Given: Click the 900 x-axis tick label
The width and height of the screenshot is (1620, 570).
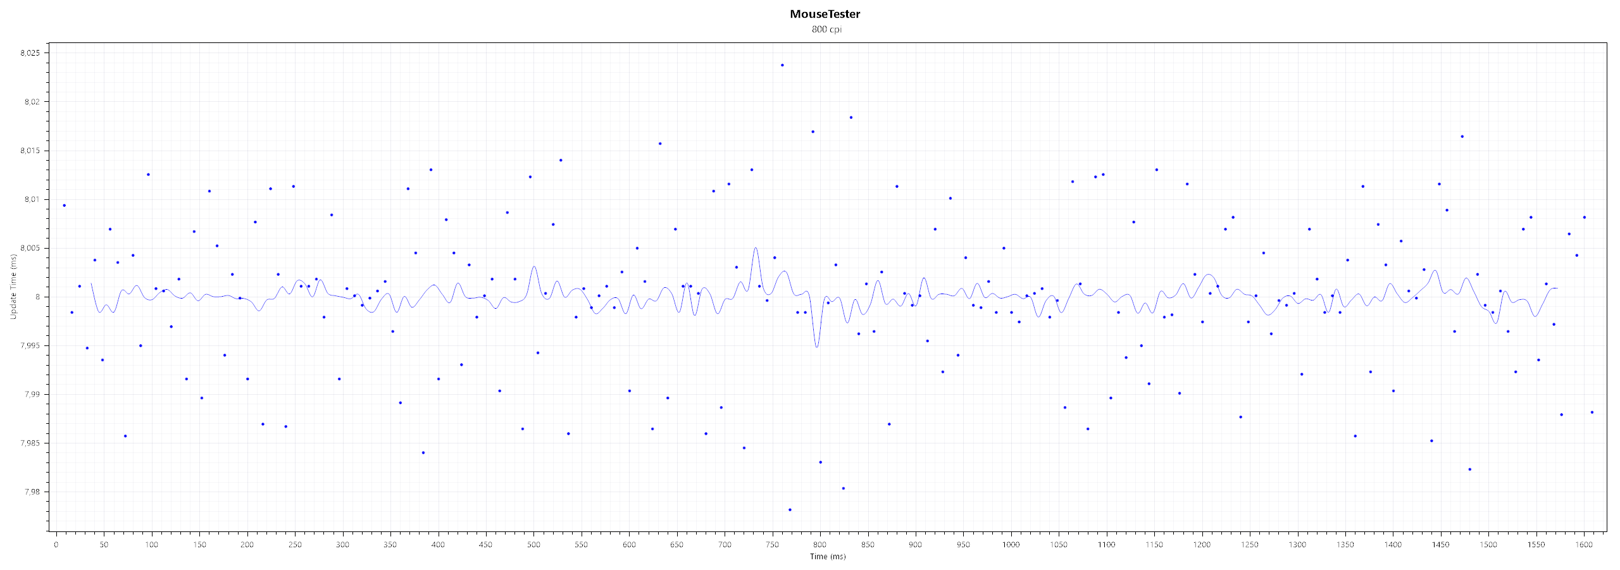Looking at the screenshot, I should (916, 544).
